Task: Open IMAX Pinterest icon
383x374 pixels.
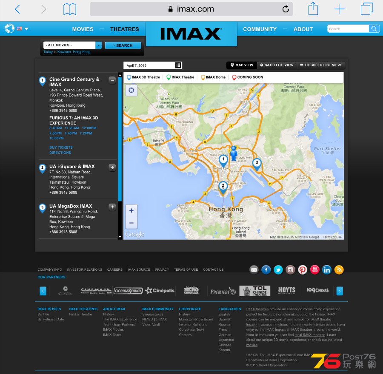Action: (x=303, y=269)
